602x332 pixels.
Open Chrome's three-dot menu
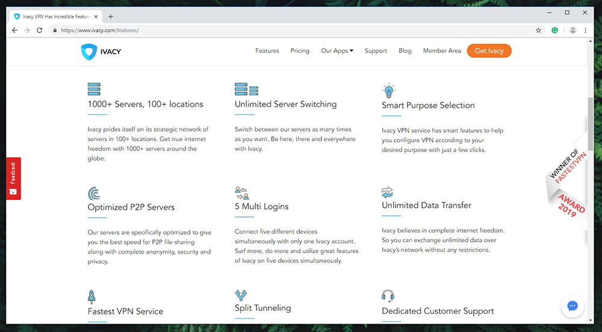tap(586, 30)
